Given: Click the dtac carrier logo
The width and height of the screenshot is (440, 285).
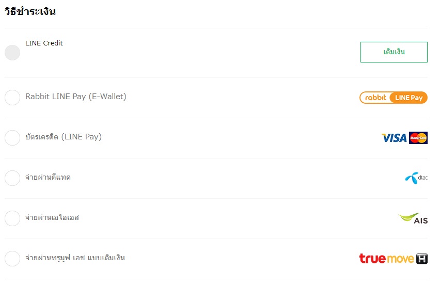Looking at the screenshot, I should (x=416, y=178).
